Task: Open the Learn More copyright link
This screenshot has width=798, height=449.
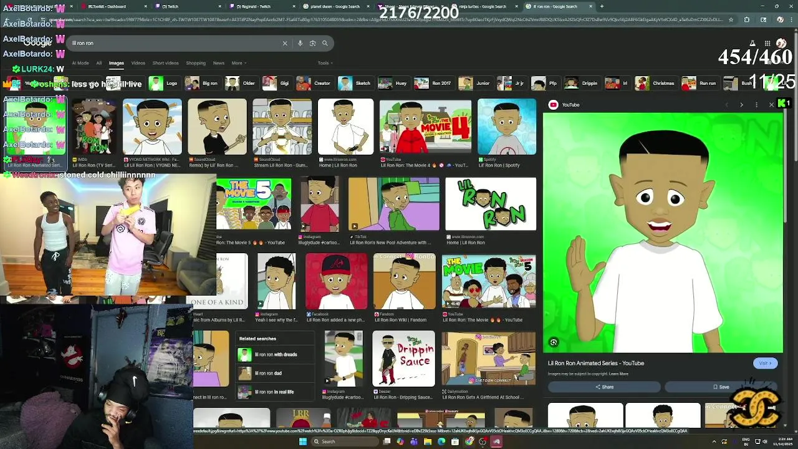Action: pos(618,374)
